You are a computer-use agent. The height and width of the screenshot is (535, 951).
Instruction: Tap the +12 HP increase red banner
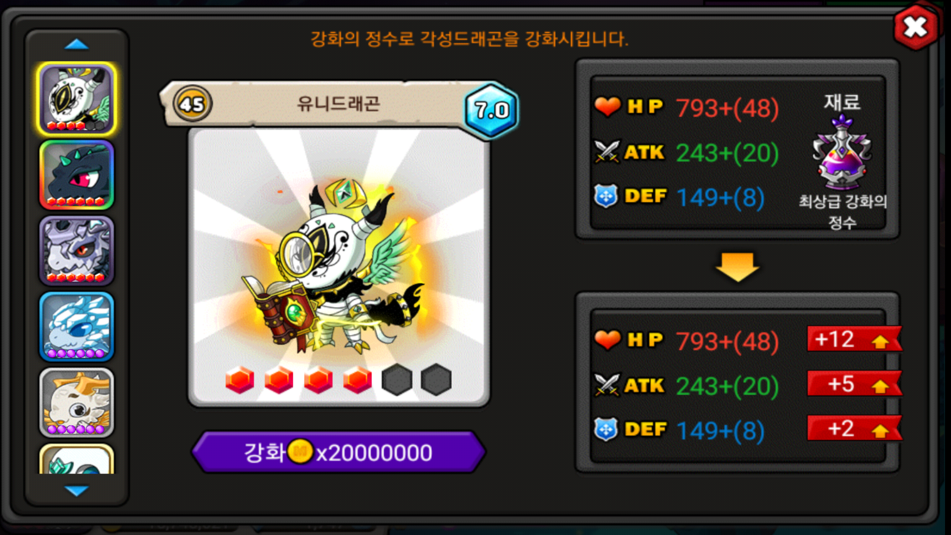854,339
